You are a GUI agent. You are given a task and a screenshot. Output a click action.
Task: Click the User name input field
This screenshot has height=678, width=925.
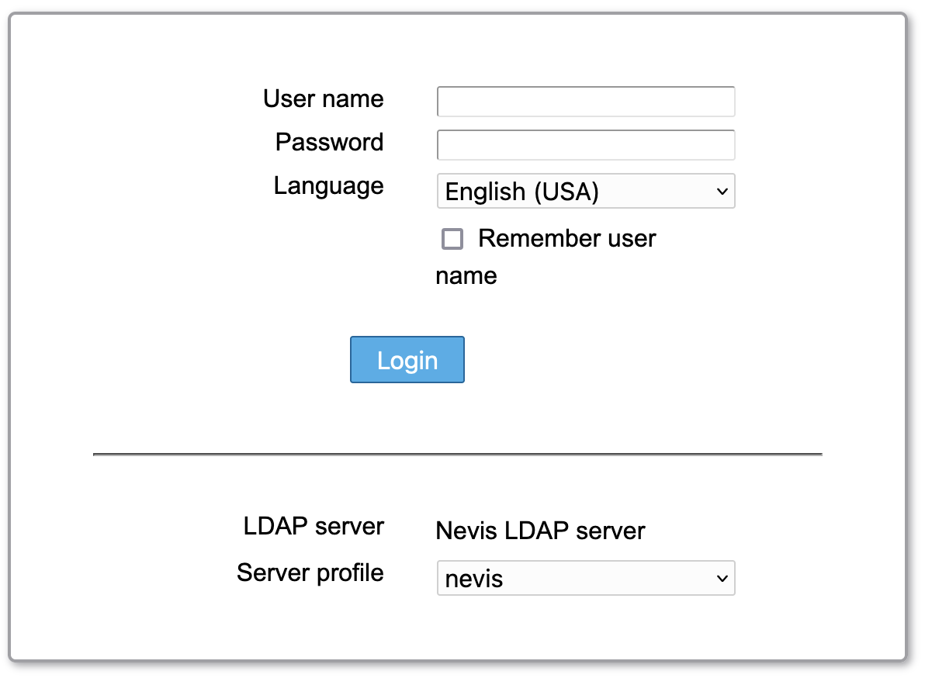point(585,102)
